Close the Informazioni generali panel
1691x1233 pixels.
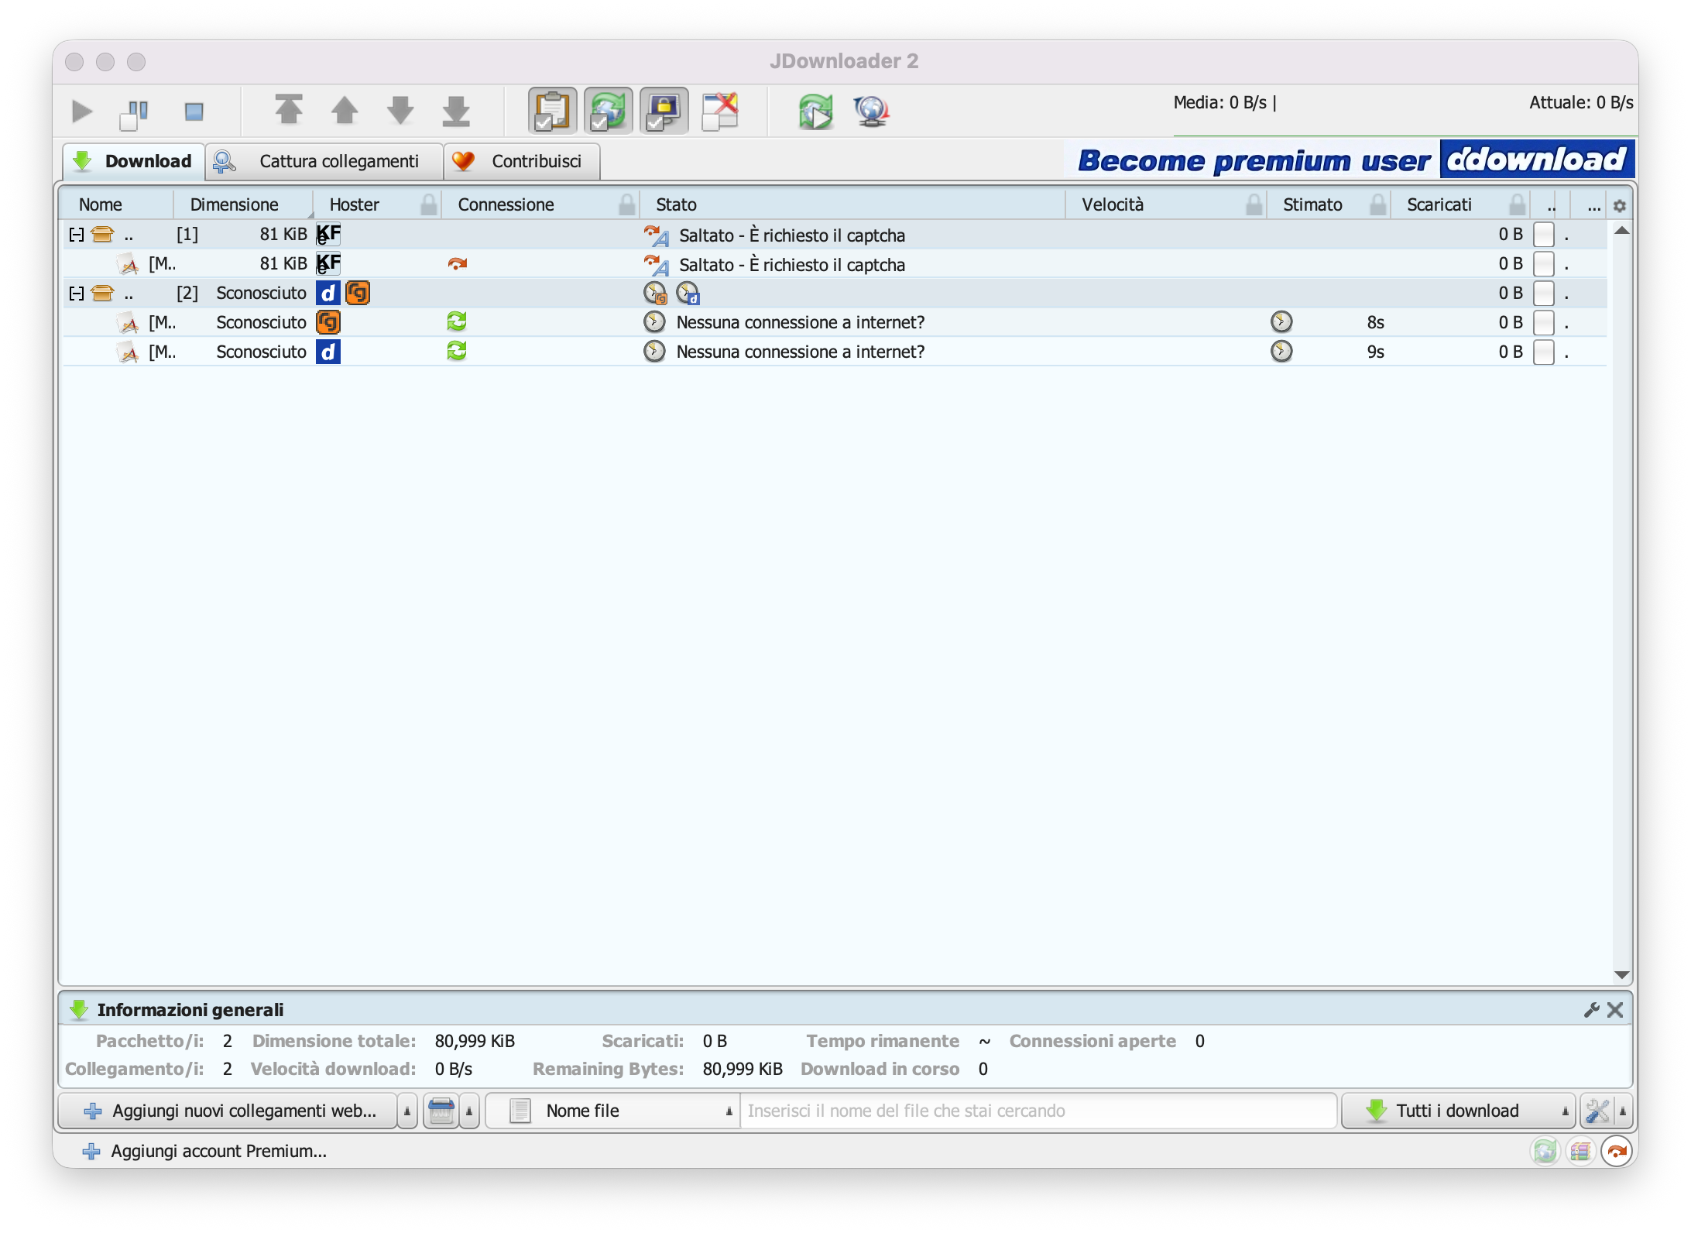pos(1615,1010)
